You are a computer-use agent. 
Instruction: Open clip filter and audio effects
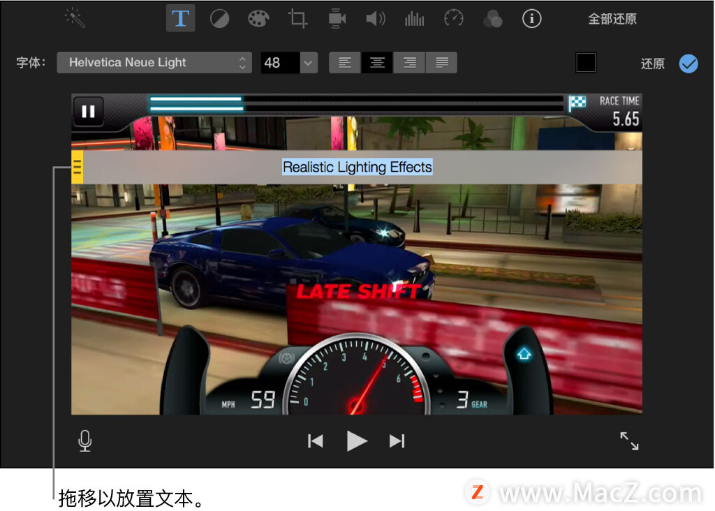click(x=492, y=19)
